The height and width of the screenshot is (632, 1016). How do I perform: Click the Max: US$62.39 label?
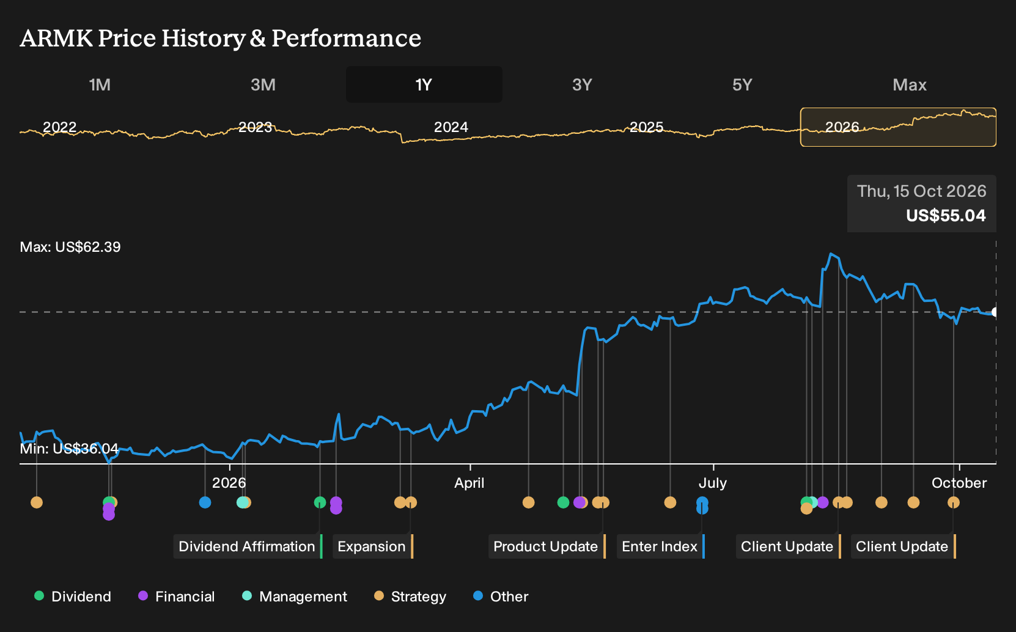[x=70, y=247]
